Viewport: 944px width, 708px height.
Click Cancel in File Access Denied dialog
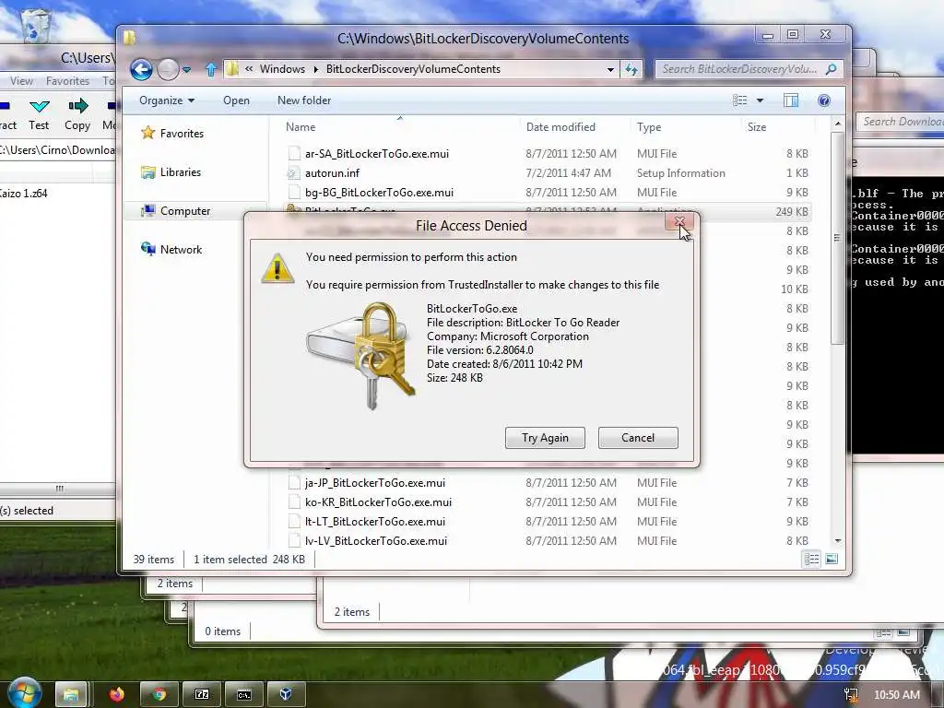(638, 438)
